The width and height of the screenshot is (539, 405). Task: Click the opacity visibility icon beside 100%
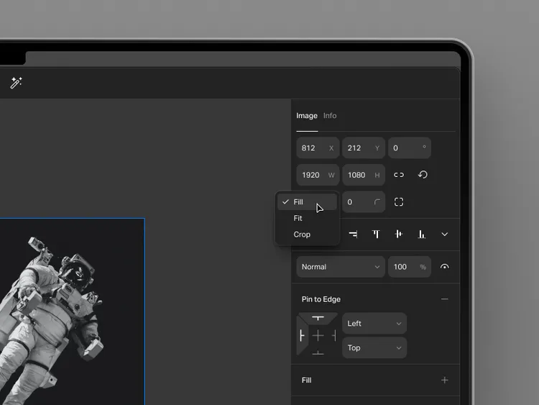pyautogui.click(x=444, y=267)
